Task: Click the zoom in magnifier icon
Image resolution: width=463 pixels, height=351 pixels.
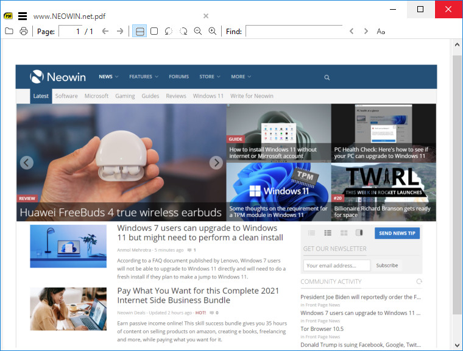Action: (213, 31)
